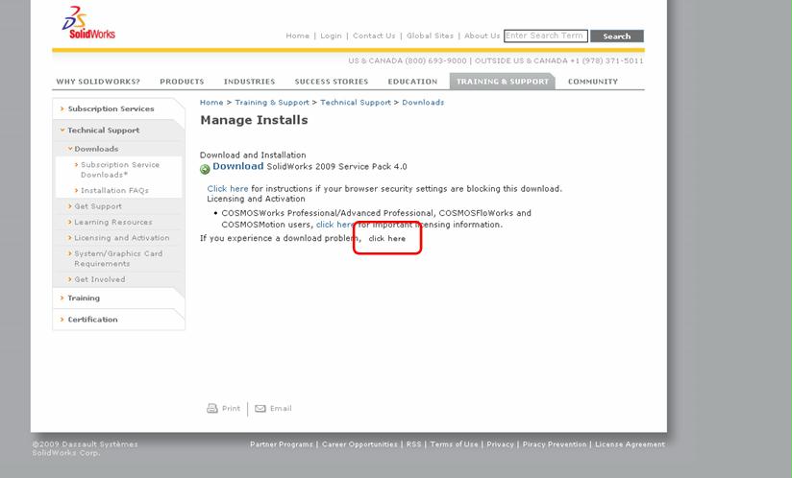Click Downloads breadcrumb link
This screenshot has width=792, height=478.
pos(423,103)
